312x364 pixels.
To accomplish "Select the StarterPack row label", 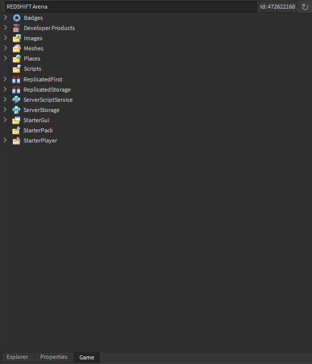I will point(38,130).
